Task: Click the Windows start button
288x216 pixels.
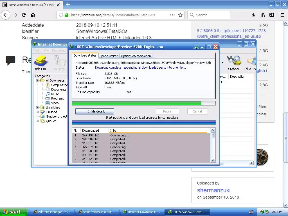Action: point(13,212)
